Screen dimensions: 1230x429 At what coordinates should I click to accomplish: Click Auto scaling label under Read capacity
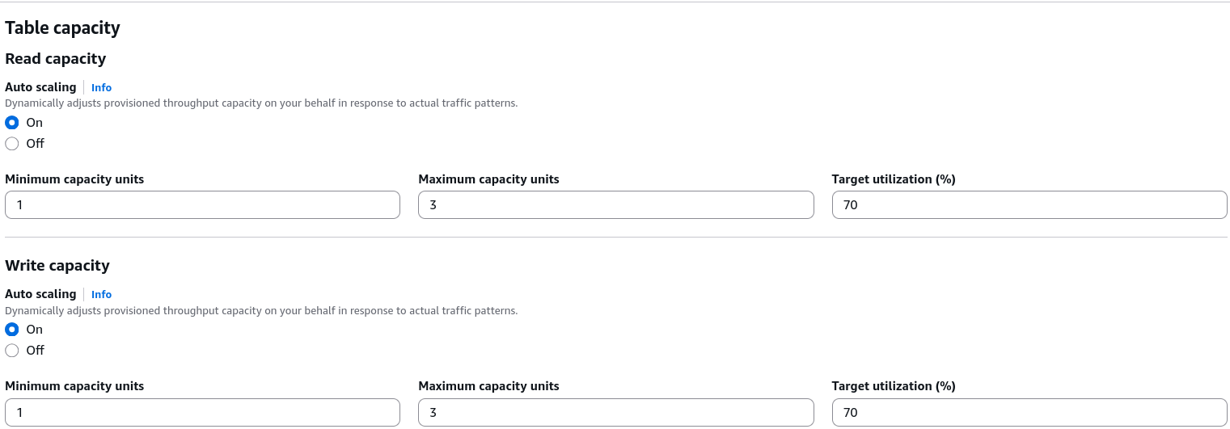[40, 87]
